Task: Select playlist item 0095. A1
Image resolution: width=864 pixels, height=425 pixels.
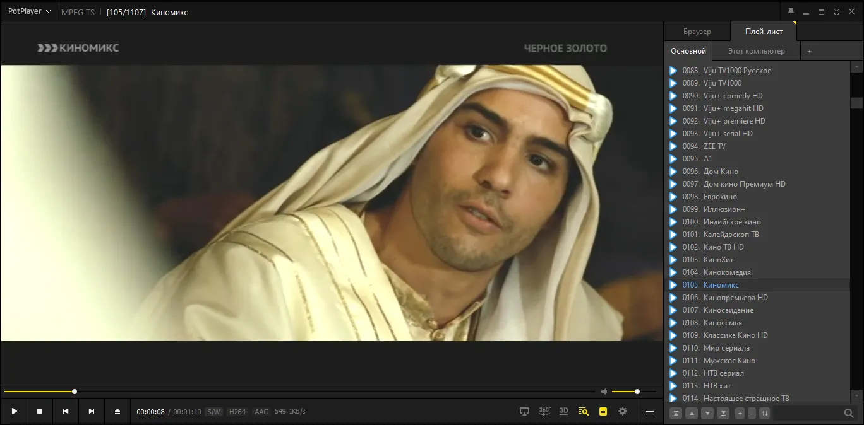Action: point(757,159)
